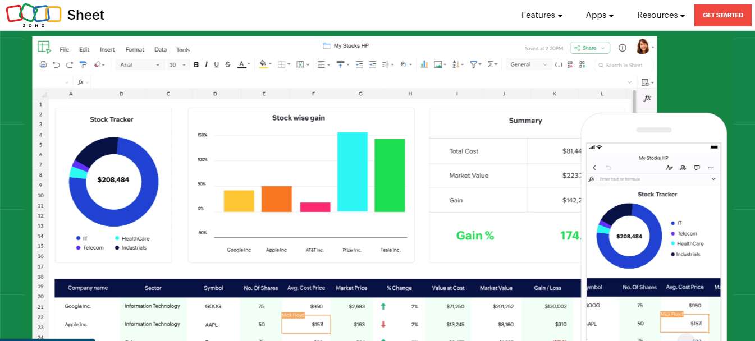Toggle strikethrough formatting

[x=227, y=65]
